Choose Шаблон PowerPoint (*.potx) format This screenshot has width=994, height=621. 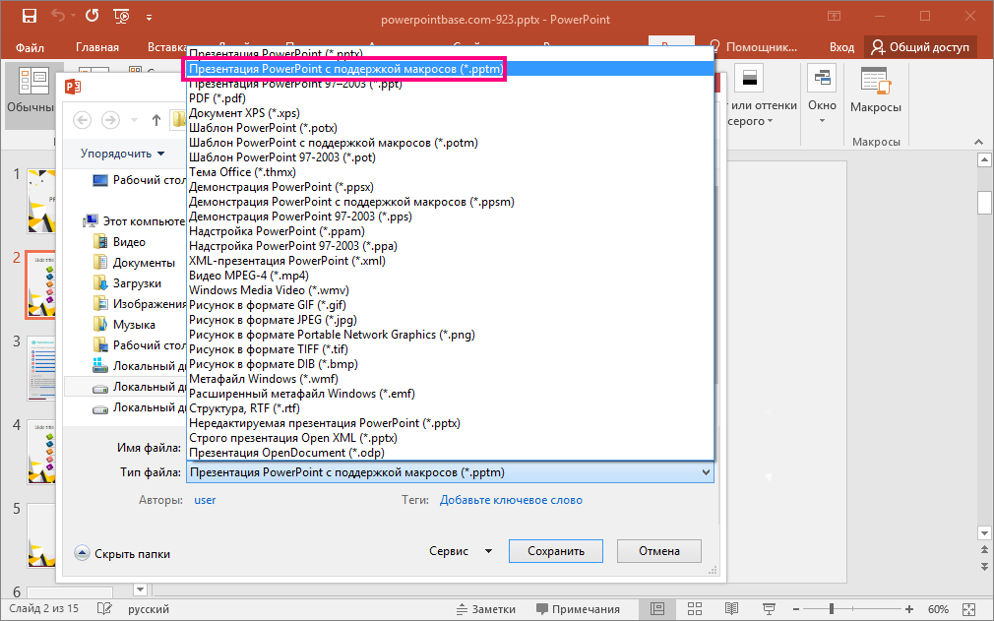click(x=450, y=128)
